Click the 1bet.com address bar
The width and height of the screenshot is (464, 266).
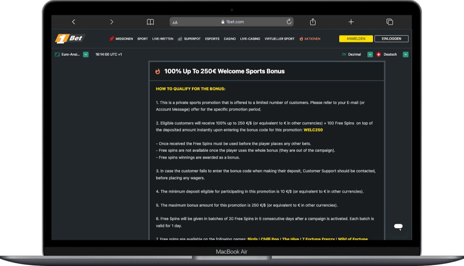pos(232,22)
